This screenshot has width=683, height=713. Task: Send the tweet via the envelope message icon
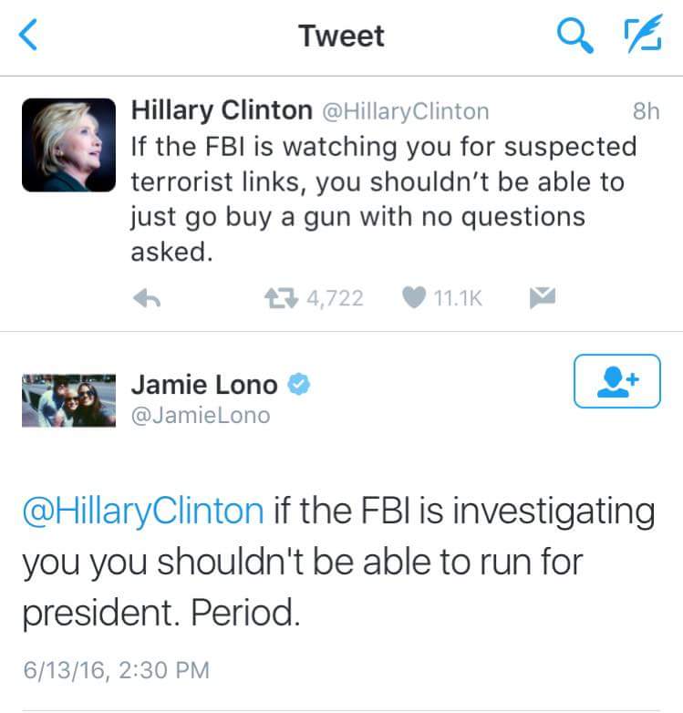point(542,298)
